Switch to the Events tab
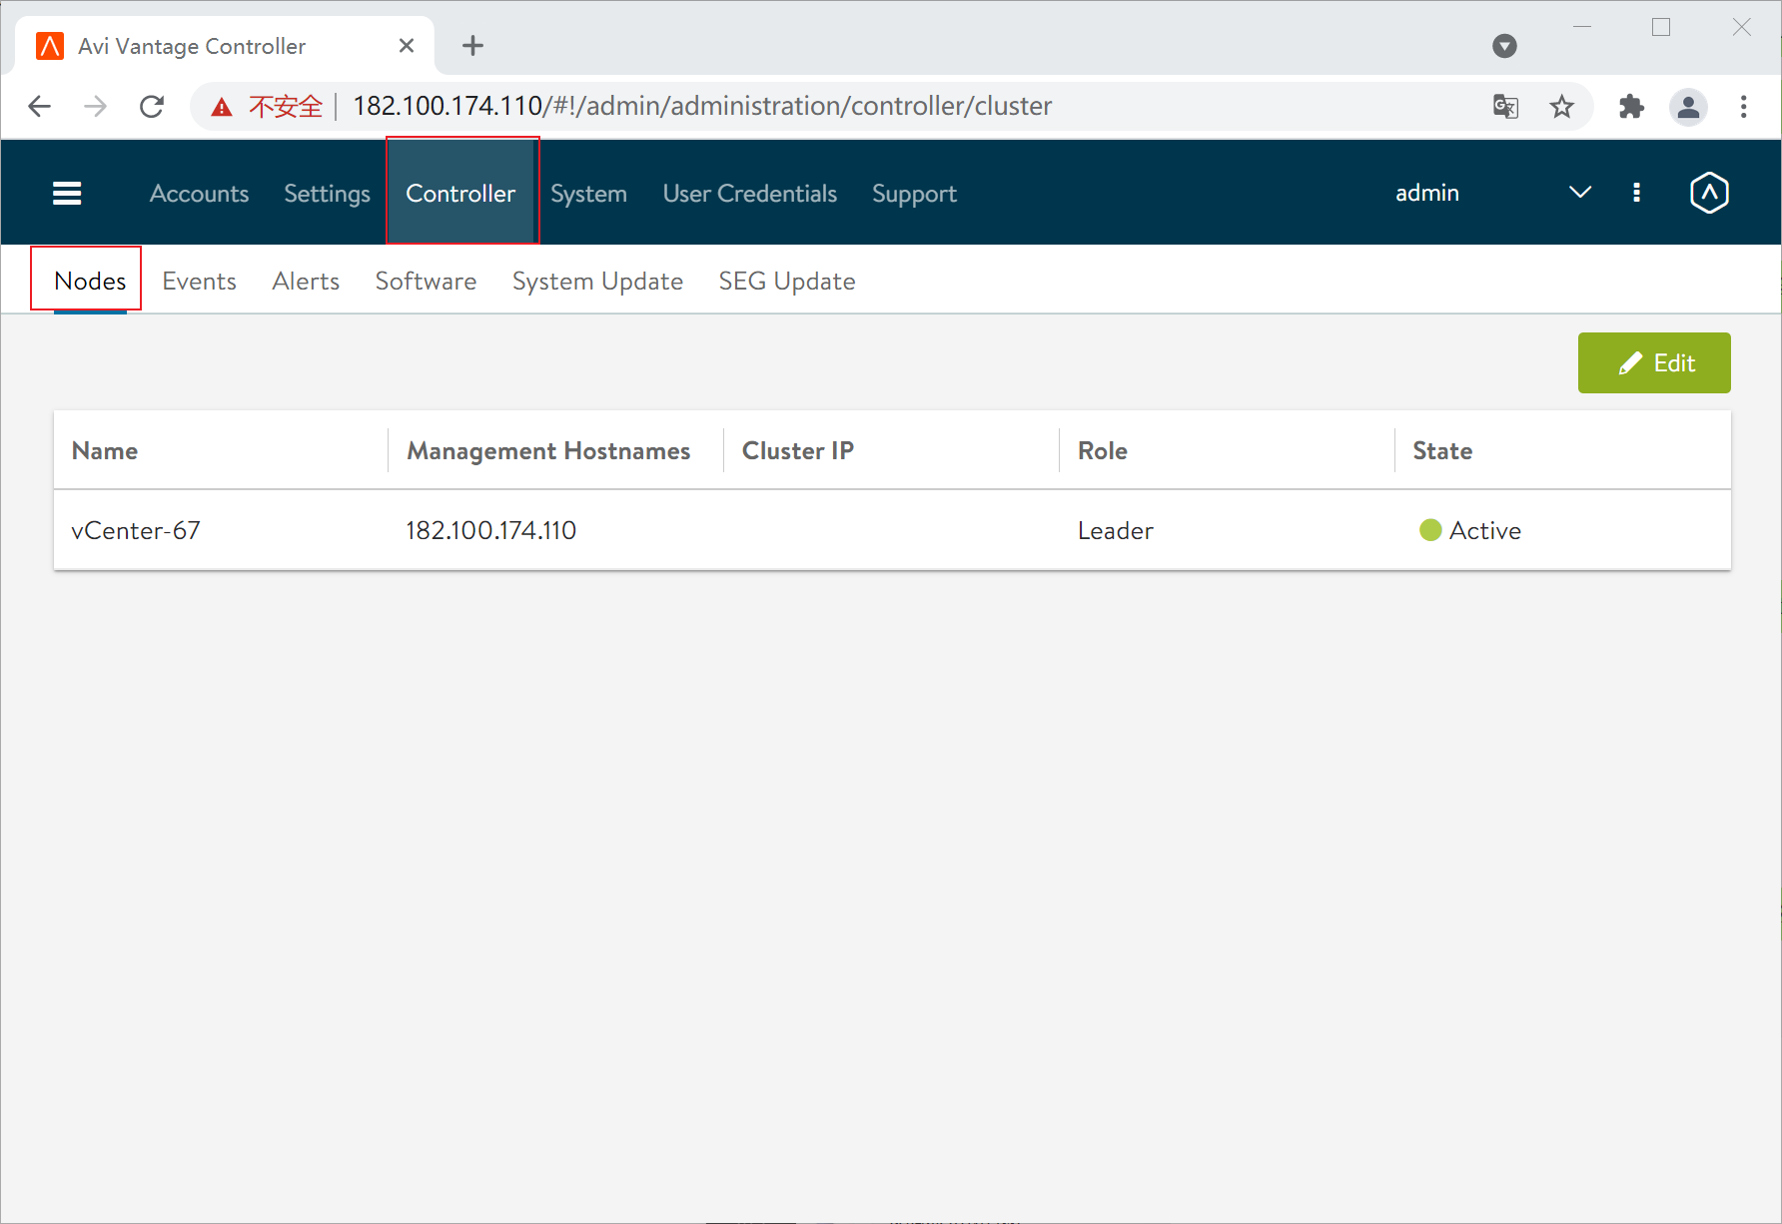 199,282
